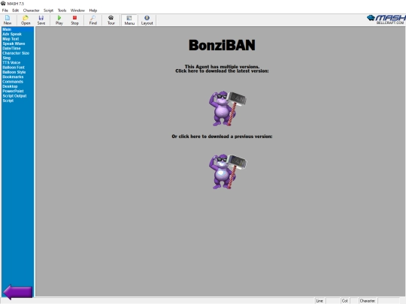Click the purple back arrow

tap(17, 292)
